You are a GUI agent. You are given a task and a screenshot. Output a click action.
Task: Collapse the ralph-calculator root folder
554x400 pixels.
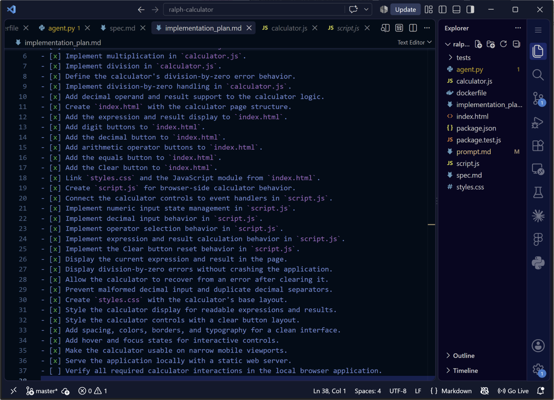(457, 44)
